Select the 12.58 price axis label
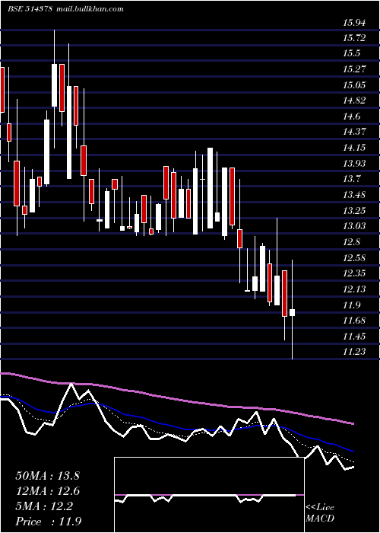Viewport: 380px width, 533px height. (354, 257)
